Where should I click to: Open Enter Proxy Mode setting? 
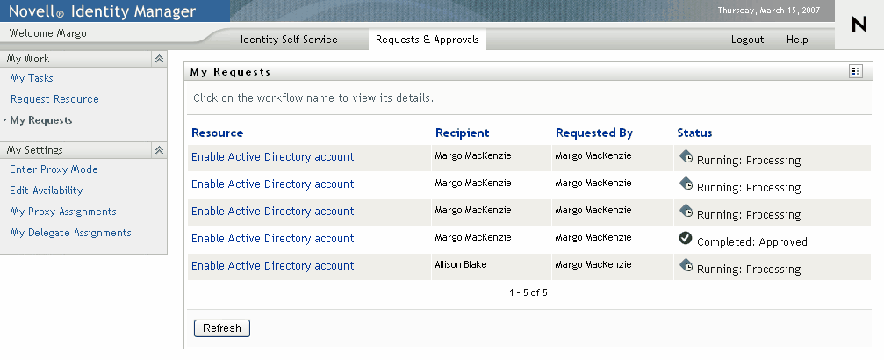[x=54, y=169]
